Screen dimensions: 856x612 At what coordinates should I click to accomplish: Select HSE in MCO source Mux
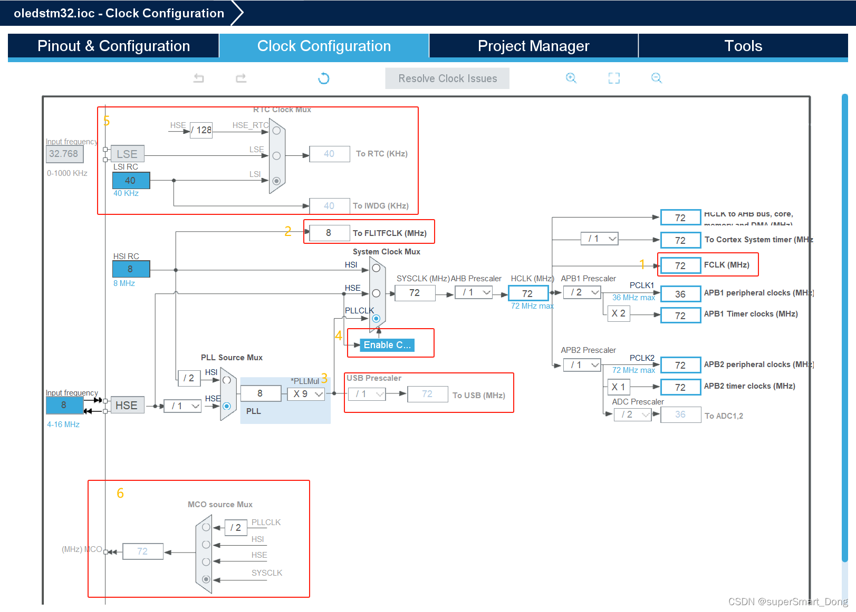tap(206, 562)
